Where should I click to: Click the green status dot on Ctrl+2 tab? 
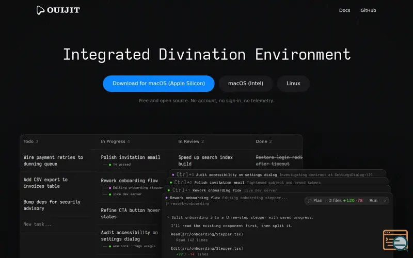point(171,183)
